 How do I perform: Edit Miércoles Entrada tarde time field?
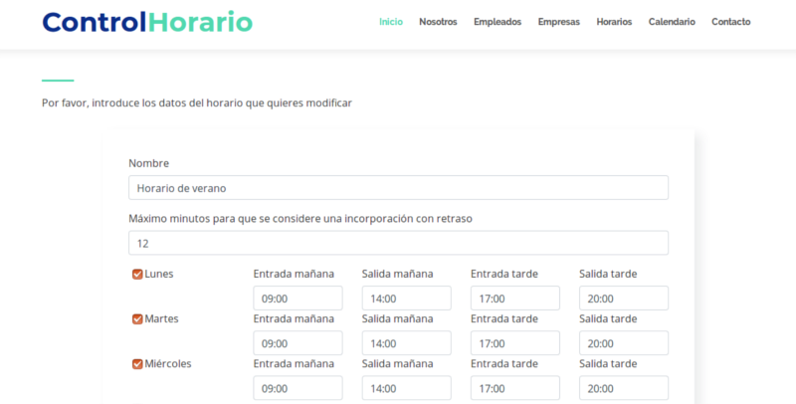515,388
